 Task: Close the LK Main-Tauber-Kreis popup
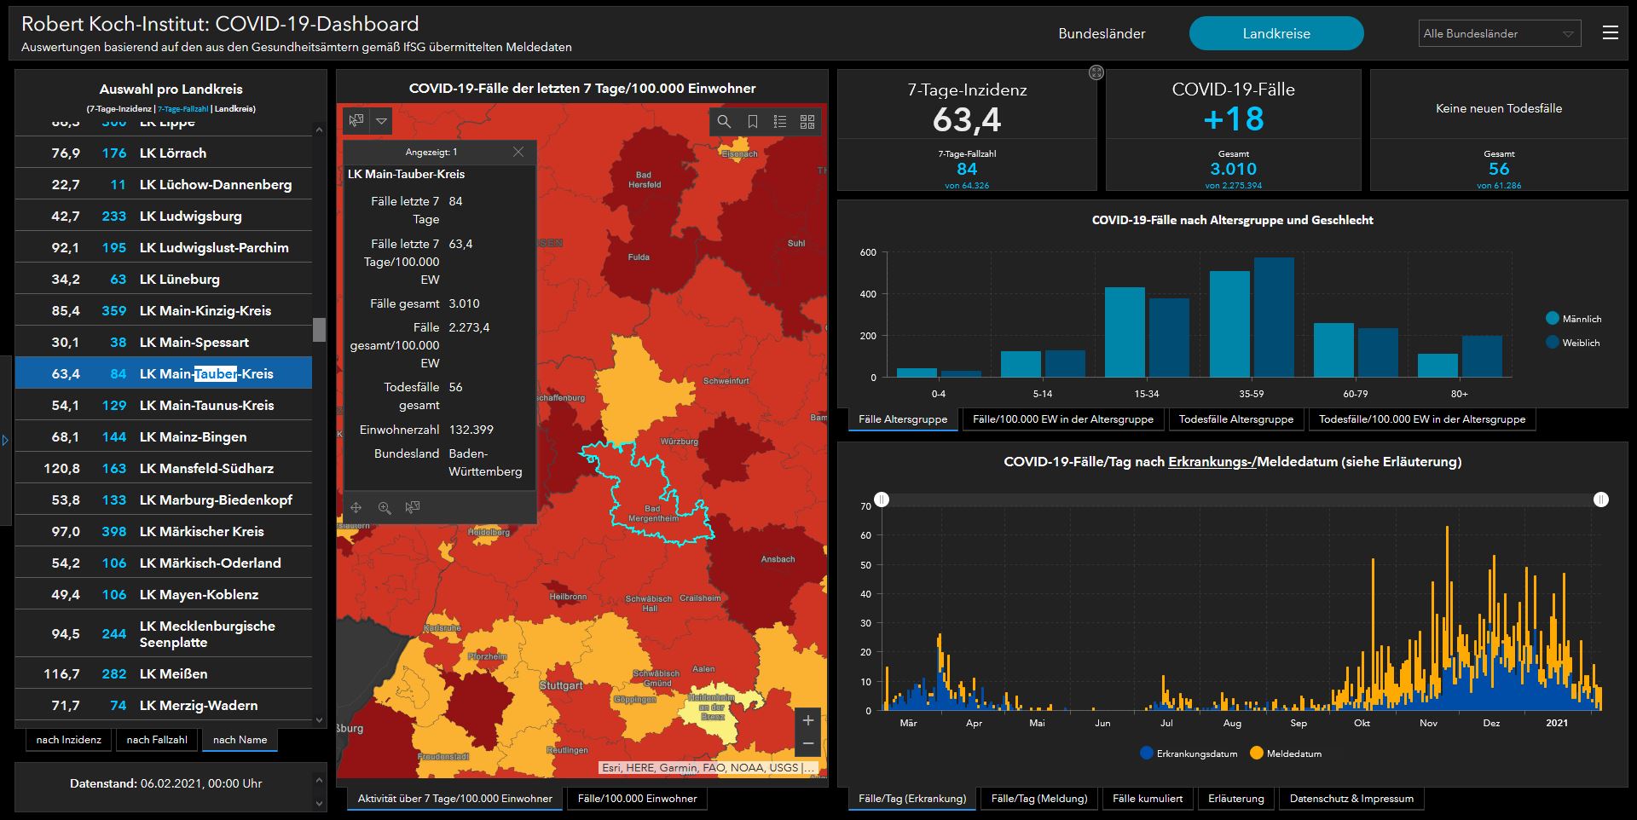coord(518,152)
